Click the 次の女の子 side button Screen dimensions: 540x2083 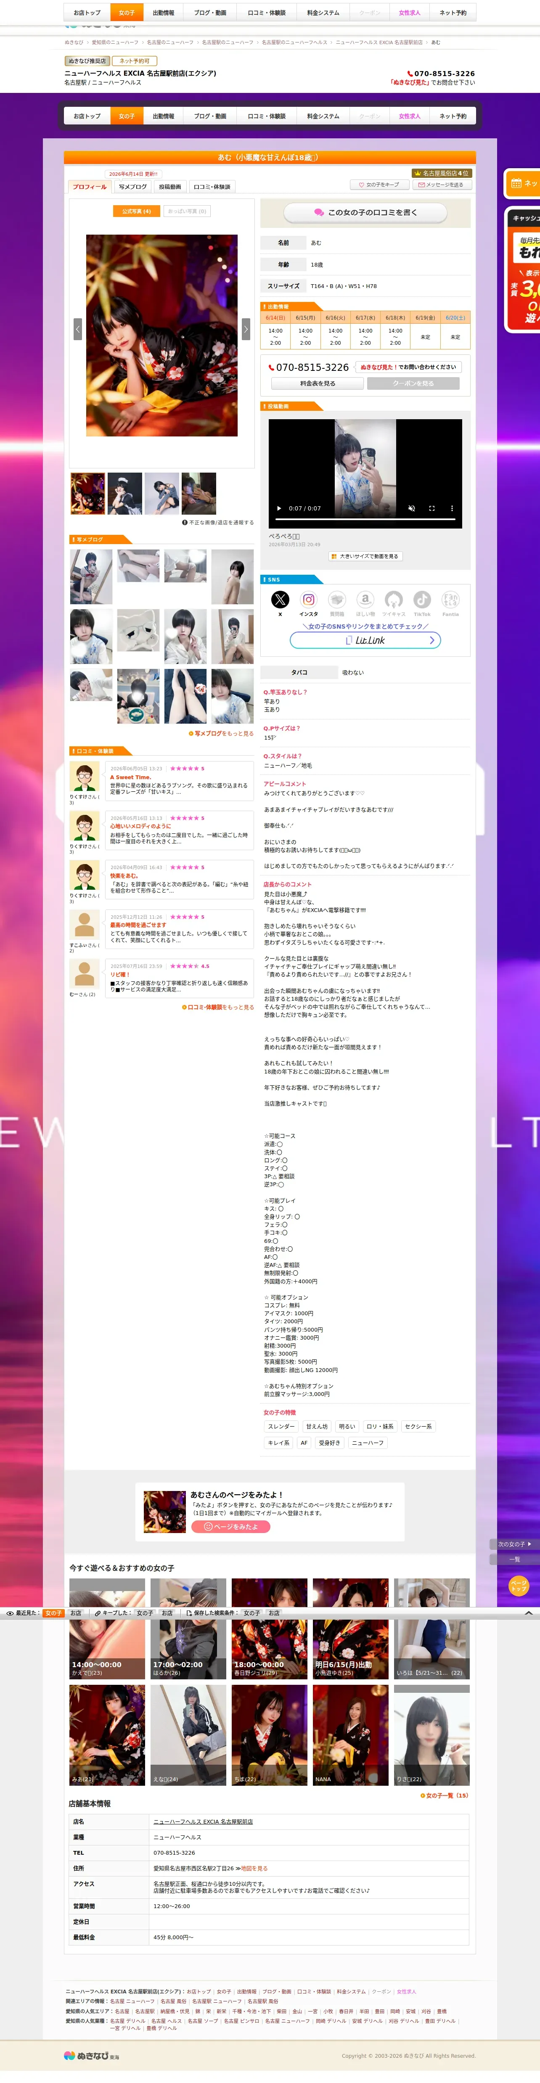pyautogui.click(x=514, y=1544)
